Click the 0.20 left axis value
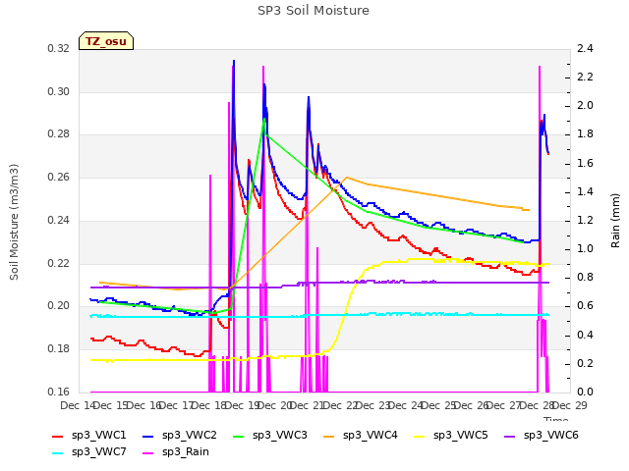Viewport: 629px width, 471px height. coord(59,306)
